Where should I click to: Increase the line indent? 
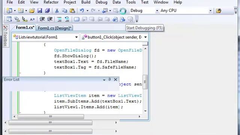click(x=50, y=19)
